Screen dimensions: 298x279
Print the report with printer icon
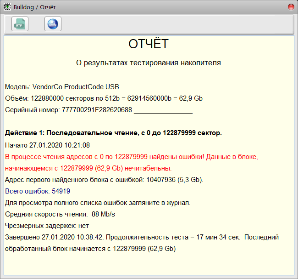pos(53,24)
